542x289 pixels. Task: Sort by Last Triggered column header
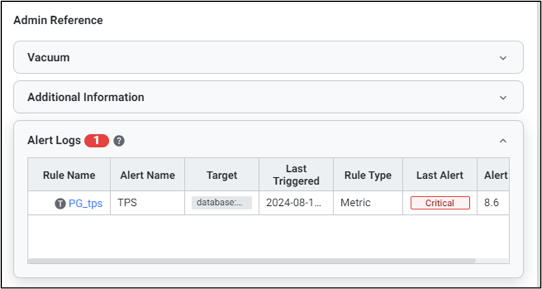[296, 175]
